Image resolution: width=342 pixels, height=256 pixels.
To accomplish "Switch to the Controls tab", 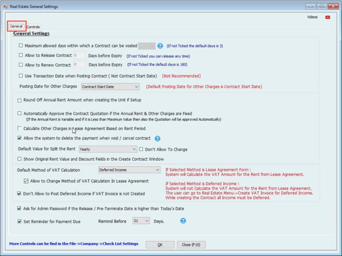I will tap(33, 27).
